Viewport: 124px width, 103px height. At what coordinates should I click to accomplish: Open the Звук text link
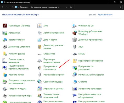[x=81, y=47]
